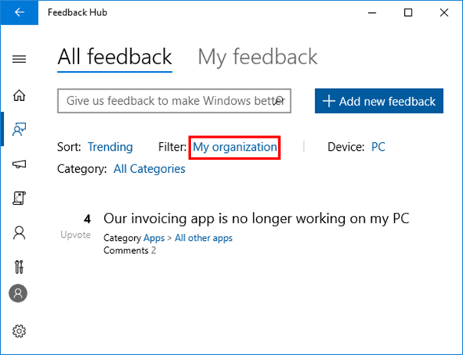
Task: Go to Home in sidebar
Action: (19, 96)
